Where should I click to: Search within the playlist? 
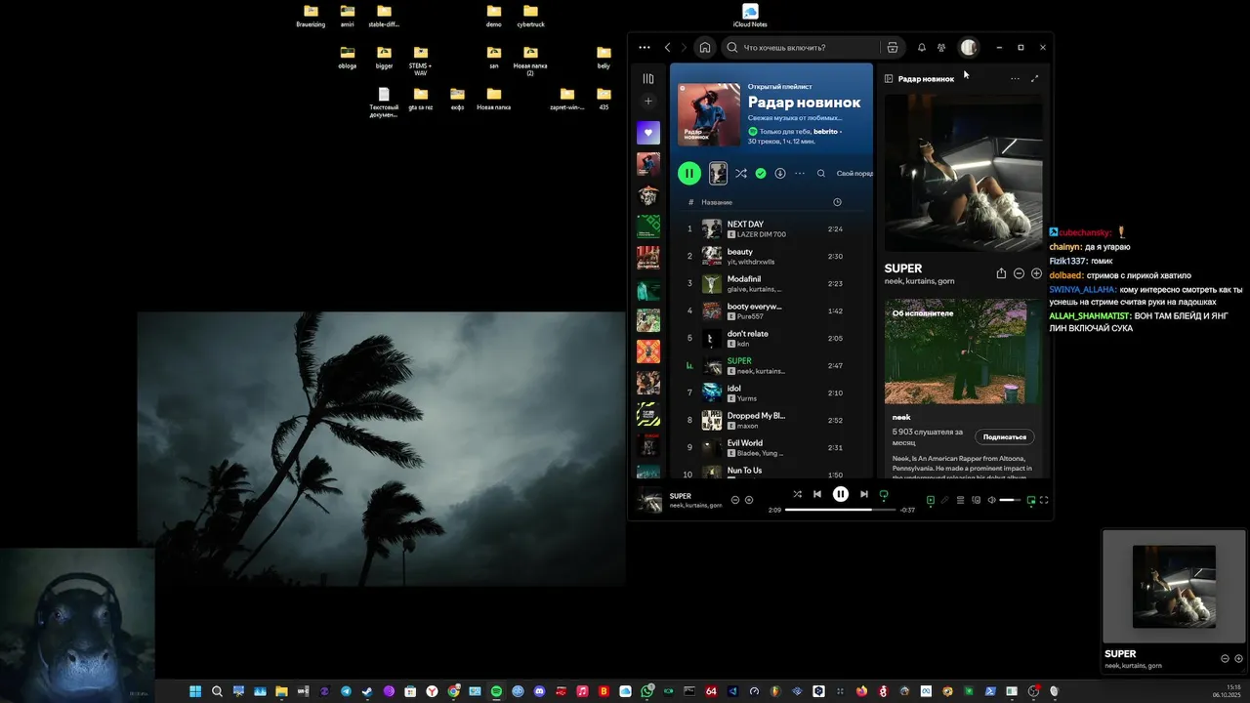pos(821,173)
